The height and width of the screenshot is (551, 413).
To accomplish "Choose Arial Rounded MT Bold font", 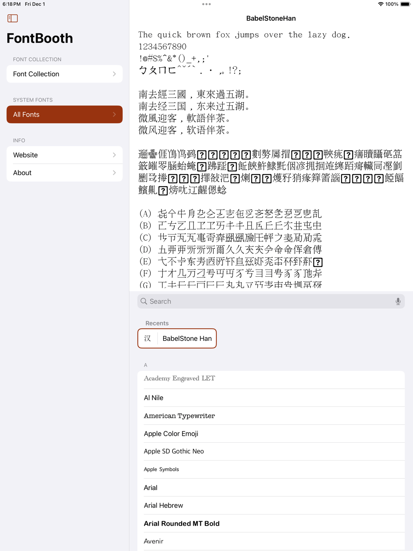I will pyautogui.click(x=271, y=523).
